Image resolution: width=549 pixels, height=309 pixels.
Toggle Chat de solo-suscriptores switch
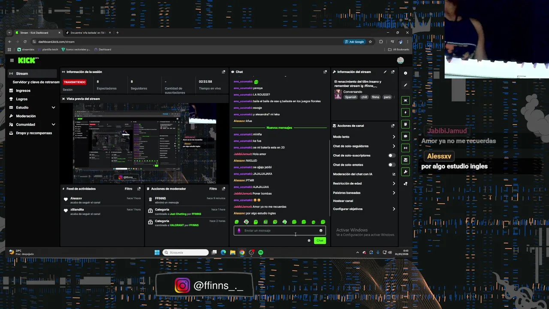point(392,155)
